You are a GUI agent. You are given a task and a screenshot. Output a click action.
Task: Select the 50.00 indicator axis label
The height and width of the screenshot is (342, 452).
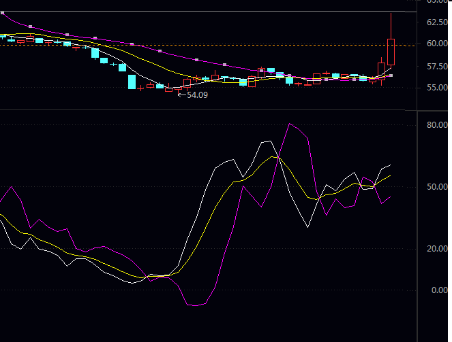437,187
